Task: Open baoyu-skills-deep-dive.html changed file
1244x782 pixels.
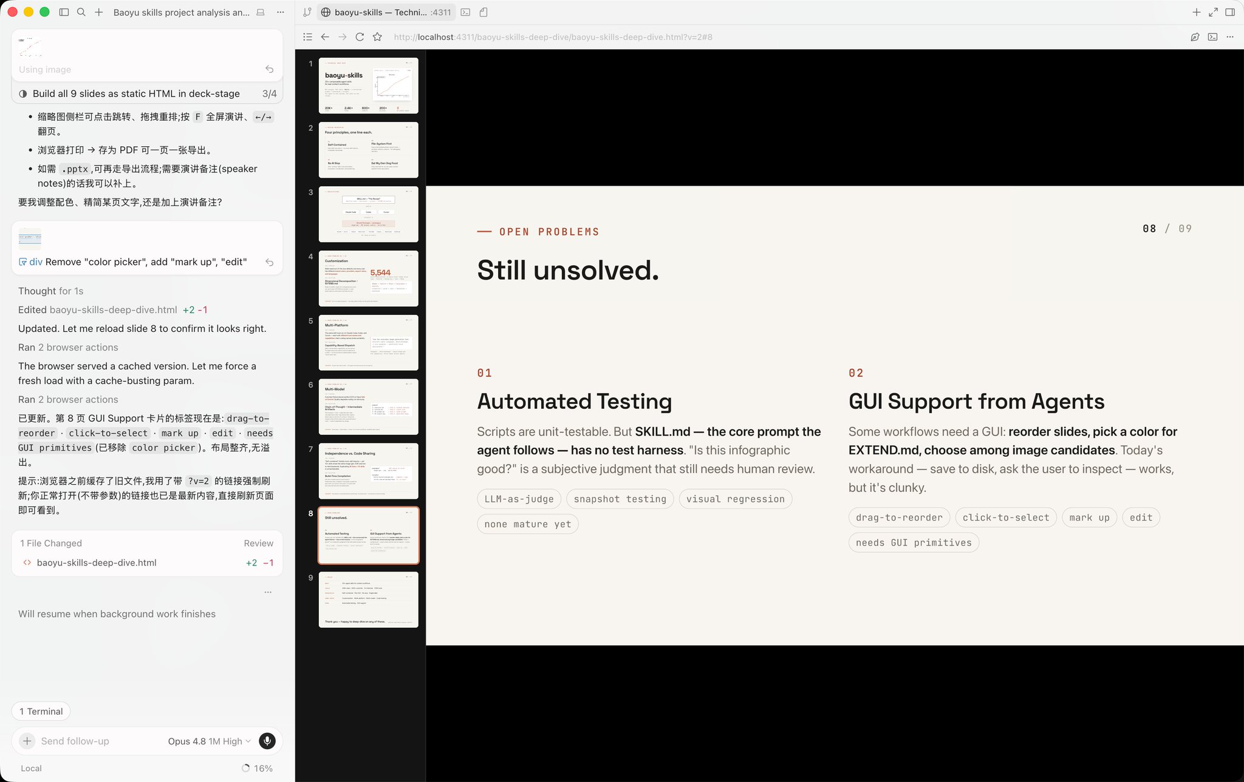Action: tap(97, 562)
